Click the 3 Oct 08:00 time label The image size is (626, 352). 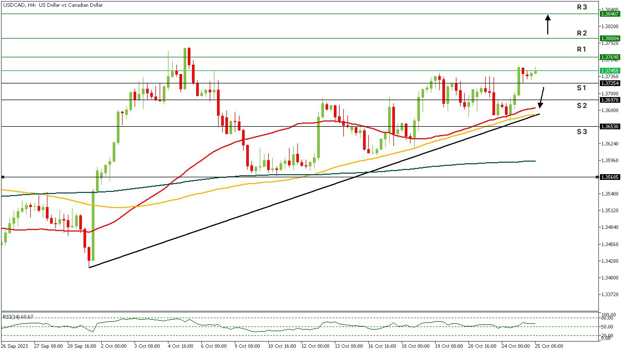tap(148, 346)
